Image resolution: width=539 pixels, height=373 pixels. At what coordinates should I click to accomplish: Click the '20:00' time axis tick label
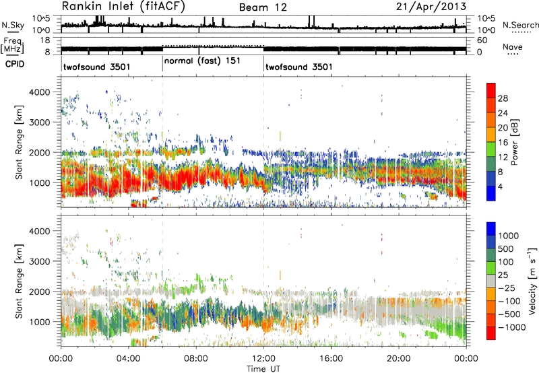click(x=398, y=359)
